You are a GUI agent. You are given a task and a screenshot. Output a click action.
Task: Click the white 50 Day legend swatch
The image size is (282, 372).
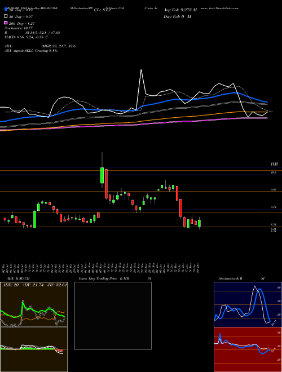[x=6, y=16]
